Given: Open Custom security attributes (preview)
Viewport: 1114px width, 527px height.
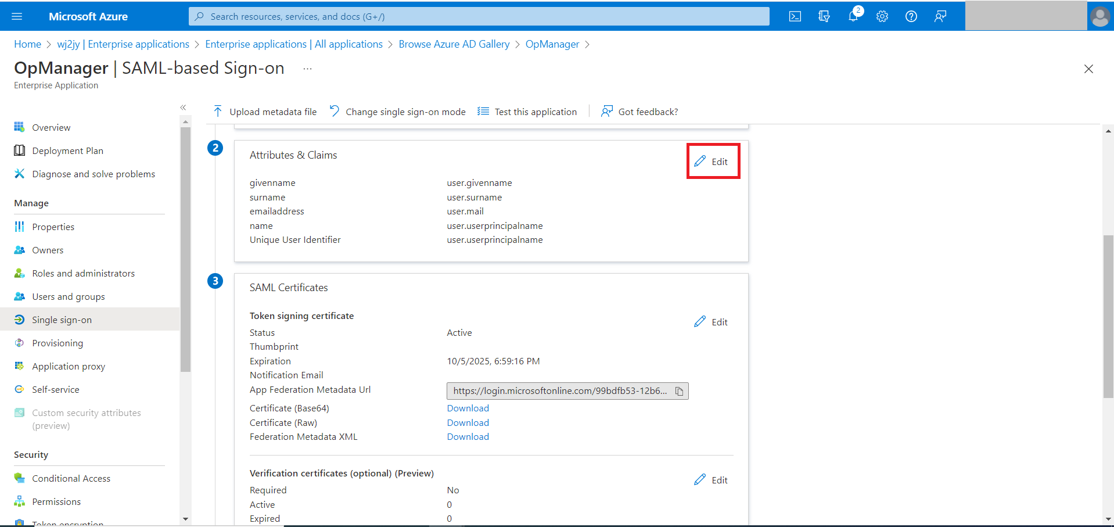Looking at the screenshot, I should point(87,419).
